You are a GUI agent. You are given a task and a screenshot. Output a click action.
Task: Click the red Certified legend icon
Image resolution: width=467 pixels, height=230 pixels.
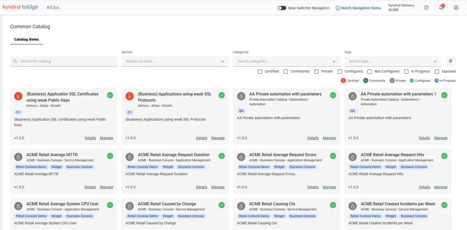click(343, 80)
